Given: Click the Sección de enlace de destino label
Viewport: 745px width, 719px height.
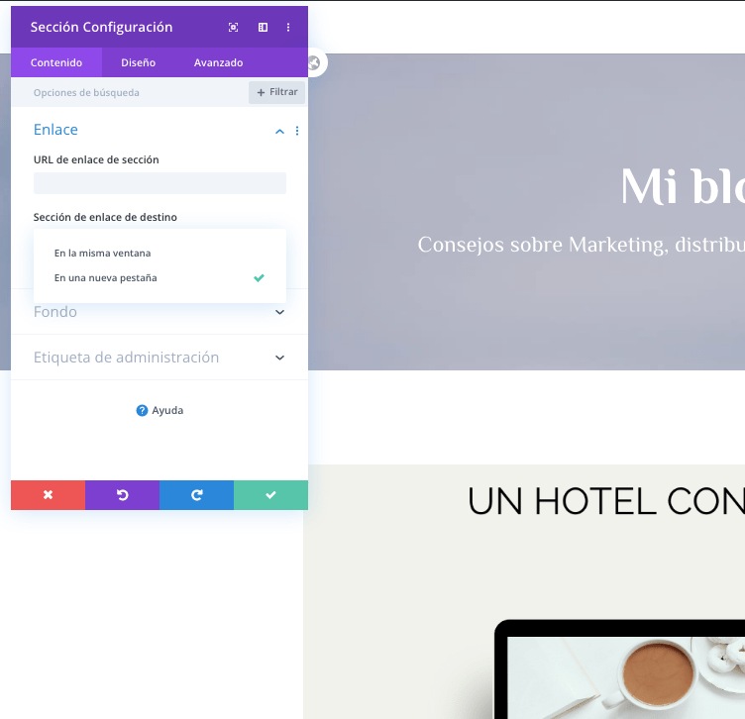Looking at the screenshot, I should click(105, 217).
